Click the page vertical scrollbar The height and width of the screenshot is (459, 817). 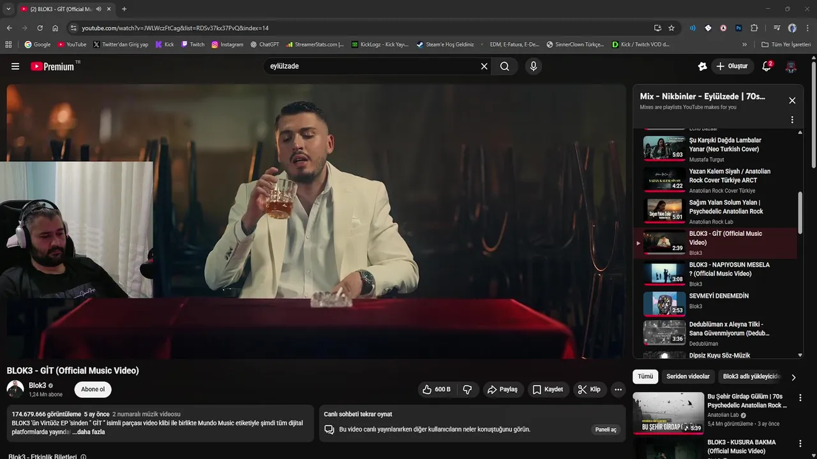point(814,115)
